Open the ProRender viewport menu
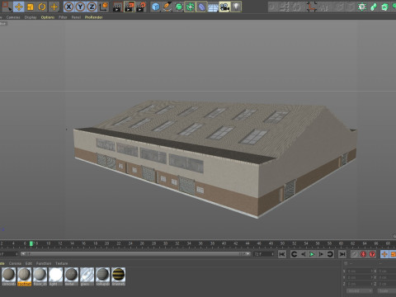 [93, 17]
